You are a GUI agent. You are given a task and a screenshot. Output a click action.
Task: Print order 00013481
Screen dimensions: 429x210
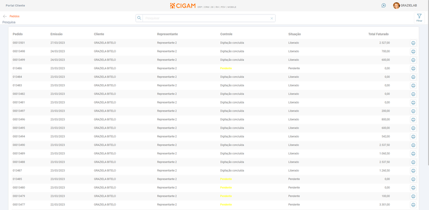(x=413, y=102)
